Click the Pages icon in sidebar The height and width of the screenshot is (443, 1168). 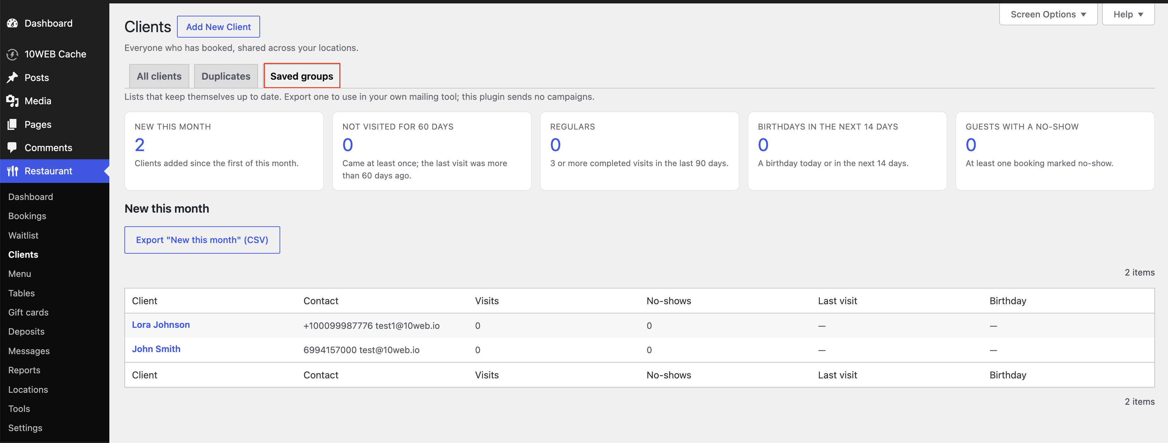pos(12,124)
